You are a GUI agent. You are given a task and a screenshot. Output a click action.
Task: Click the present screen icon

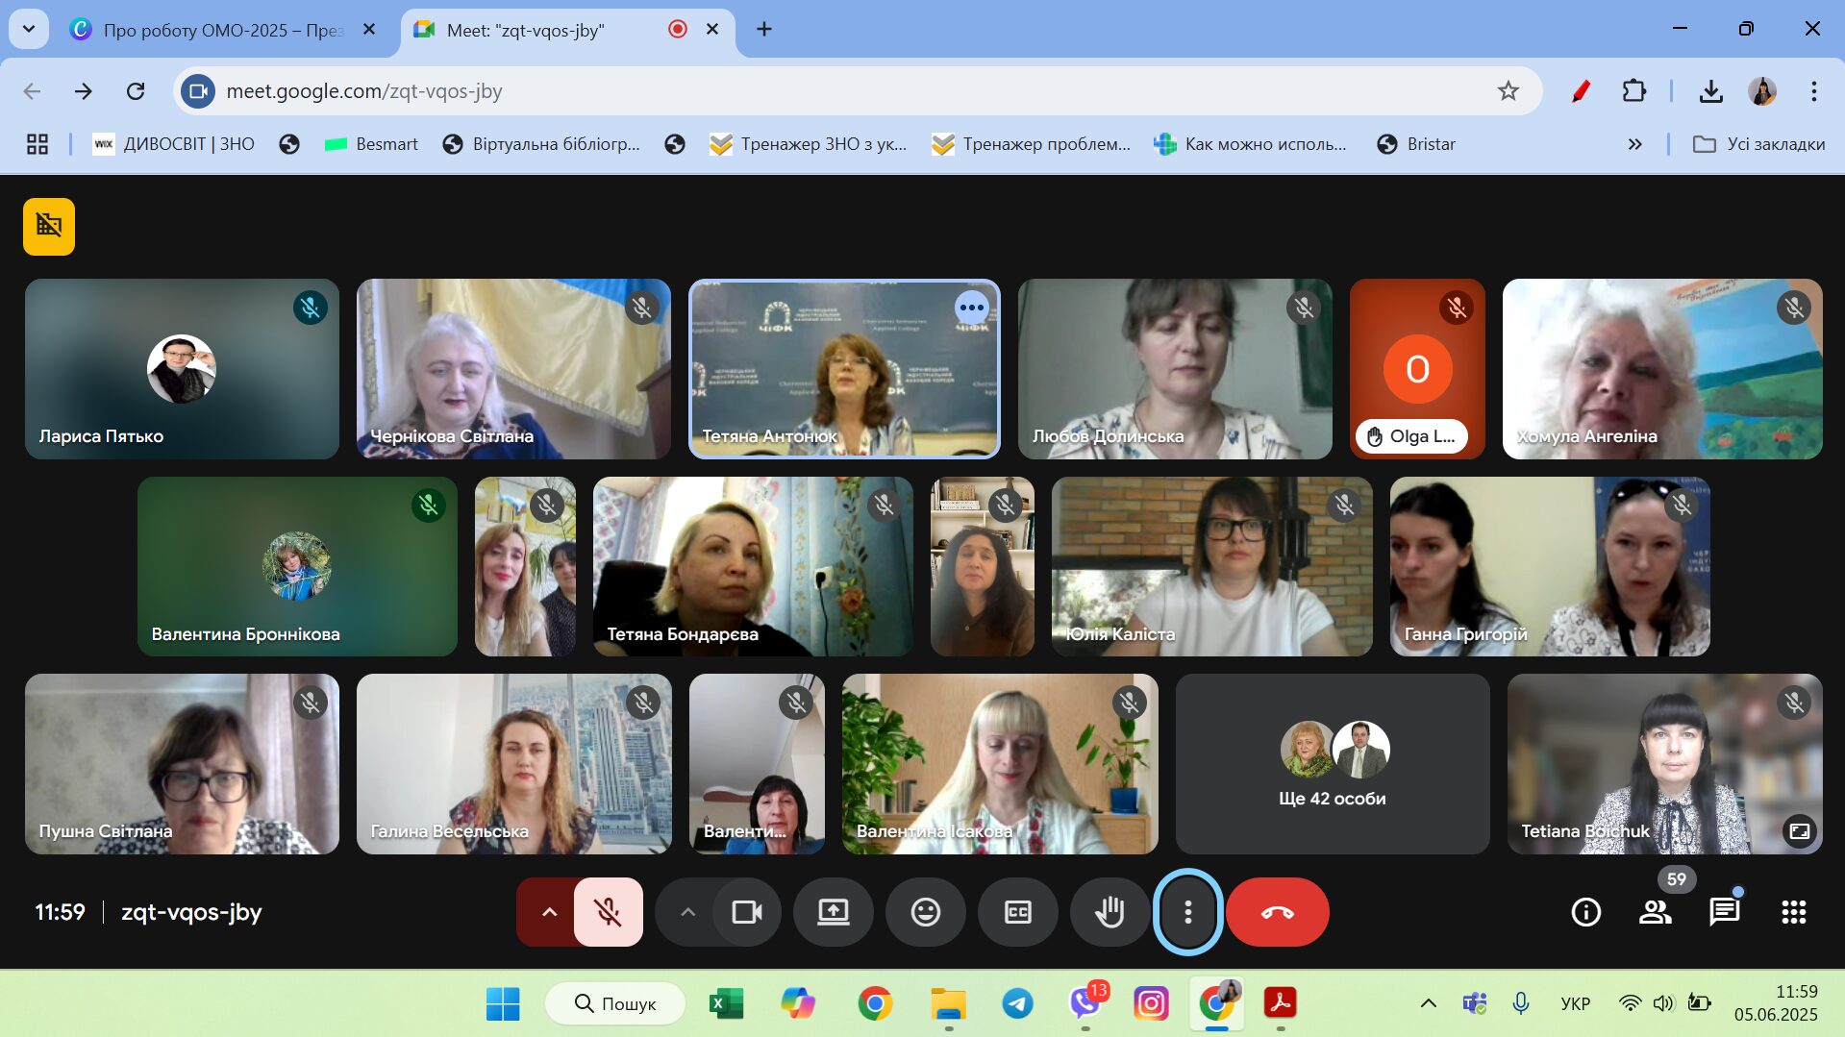pyautogui.click(x=833, y=912)
